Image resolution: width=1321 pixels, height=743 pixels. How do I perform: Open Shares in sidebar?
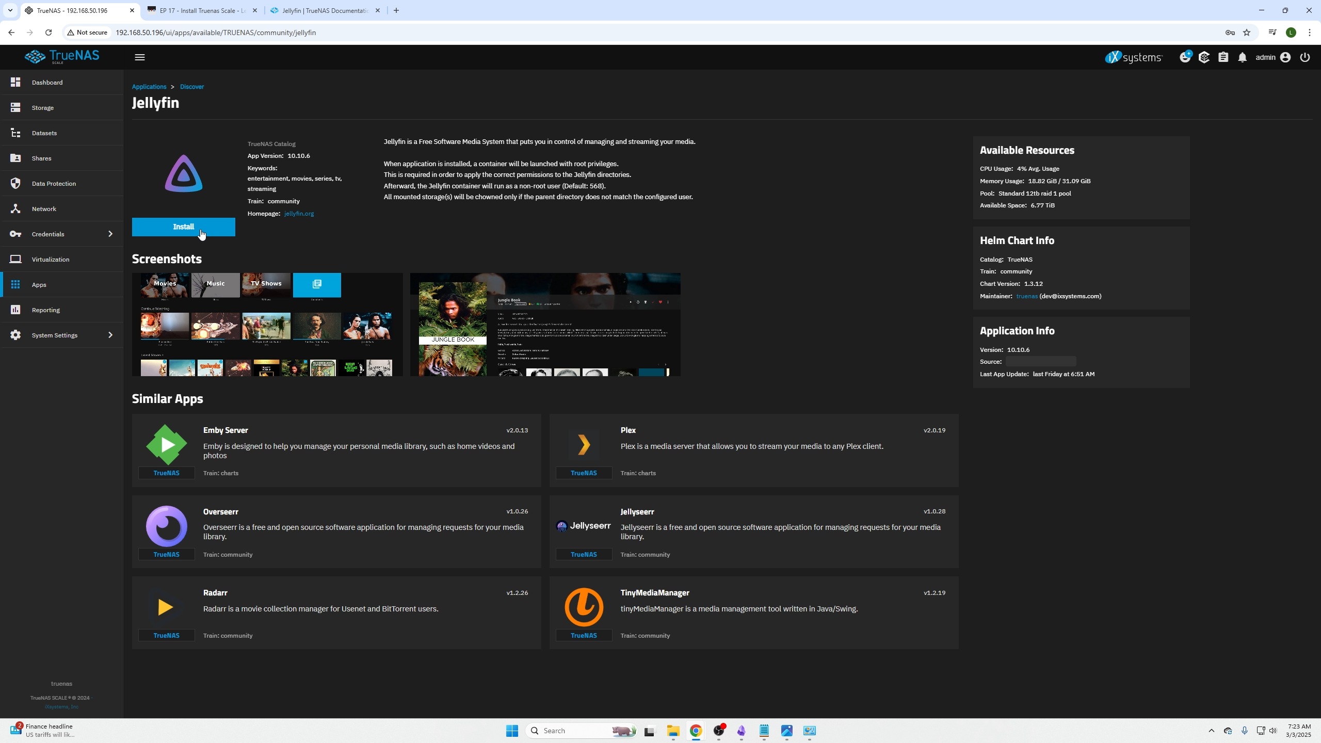point(62,158)
